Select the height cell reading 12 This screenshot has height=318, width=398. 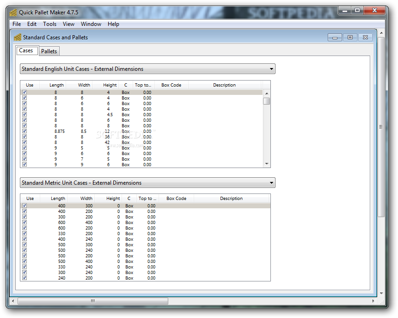(x=107, y=131)
